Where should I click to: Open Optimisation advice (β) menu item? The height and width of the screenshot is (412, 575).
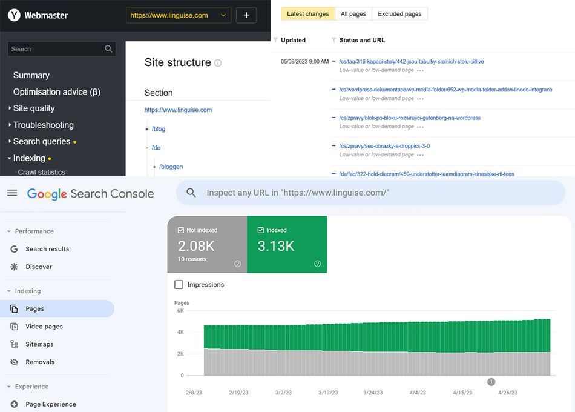tap(57, 92)
